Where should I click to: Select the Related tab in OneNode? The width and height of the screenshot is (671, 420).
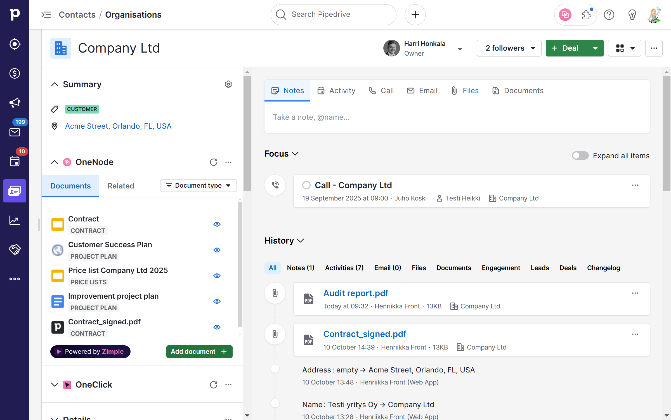tap(121, 186)
